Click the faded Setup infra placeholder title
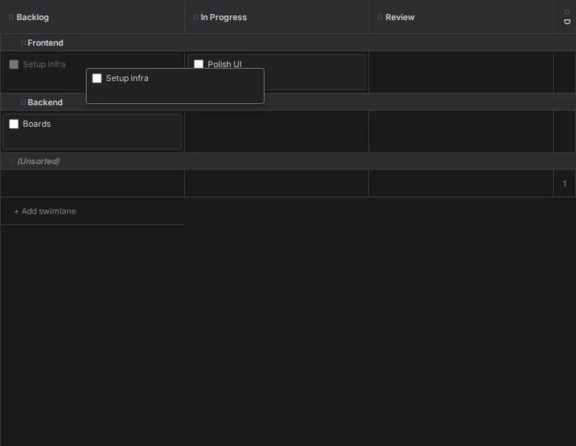This screenshot has height=446, width=576. point(44,64)
